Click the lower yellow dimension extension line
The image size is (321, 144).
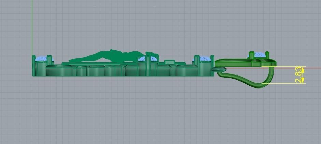coord(283,83)
